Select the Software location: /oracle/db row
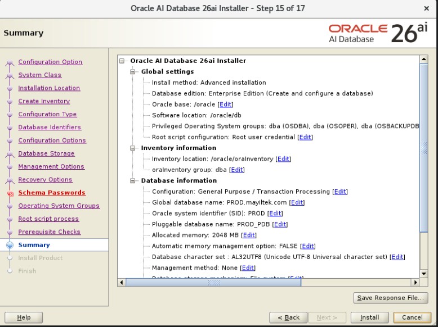Image resolution: width=438 pixels, height=327 pixels. (x=196, y=115)
